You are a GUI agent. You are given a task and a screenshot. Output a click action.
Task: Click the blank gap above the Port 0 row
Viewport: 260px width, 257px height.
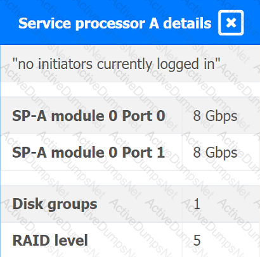pyautogui.click(x=130, y=89)
